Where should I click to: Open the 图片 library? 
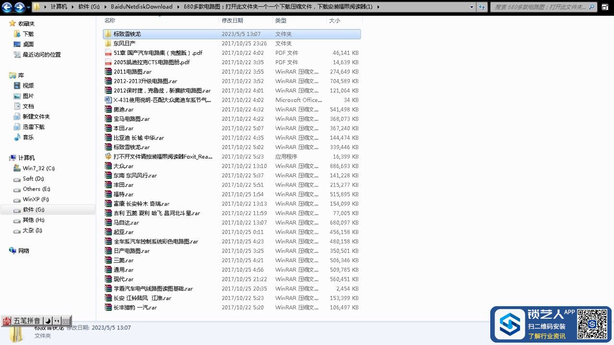pyautogui.click(x=28, y=96)
